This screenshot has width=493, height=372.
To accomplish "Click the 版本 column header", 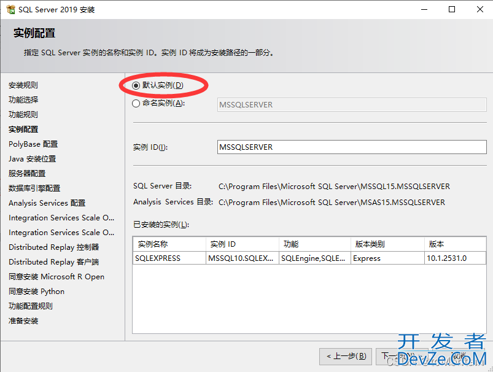I will pos(455,244).
